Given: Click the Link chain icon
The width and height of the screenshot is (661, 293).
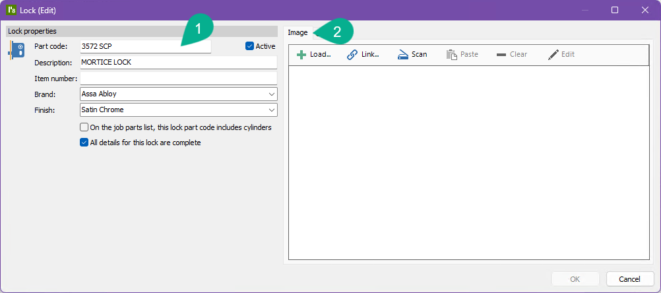Looking at the screenshot, I should click(x=352, y=55).
